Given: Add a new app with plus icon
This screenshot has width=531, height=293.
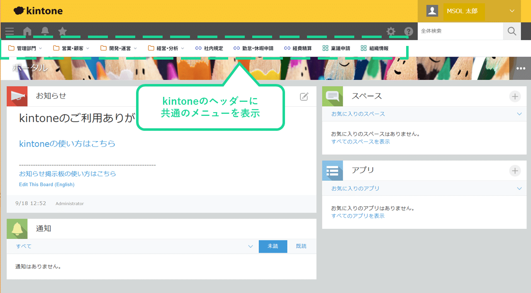Looking at the screenshot, I should click(x=515, y=171).
